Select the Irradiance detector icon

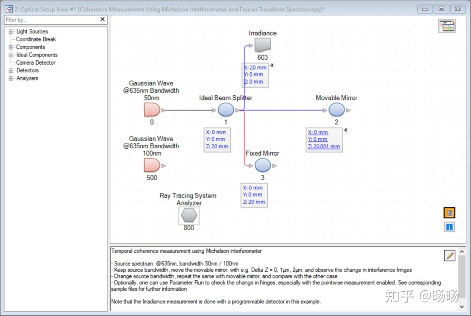(262, 45)
